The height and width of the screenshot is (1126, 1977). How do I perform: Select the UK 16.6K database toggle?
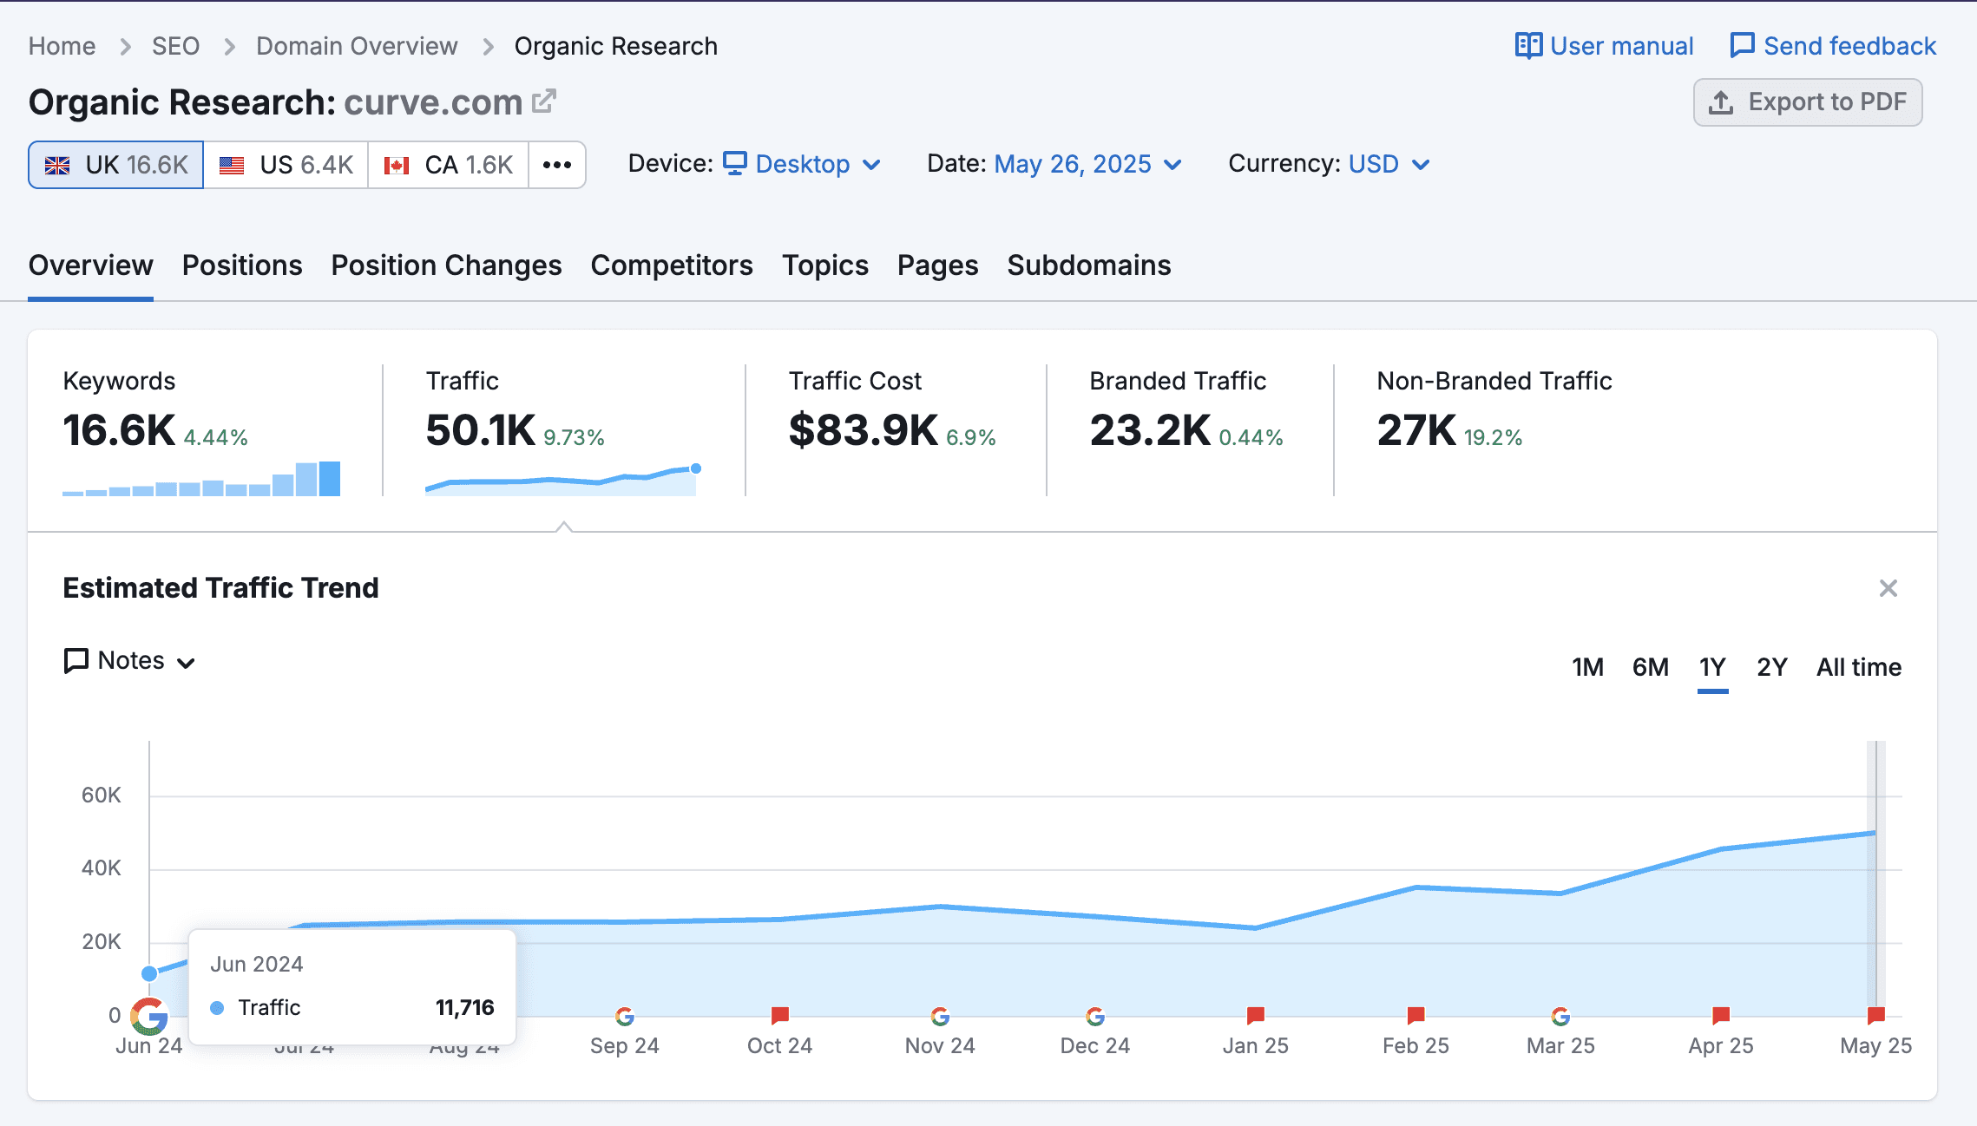[116, 165]
